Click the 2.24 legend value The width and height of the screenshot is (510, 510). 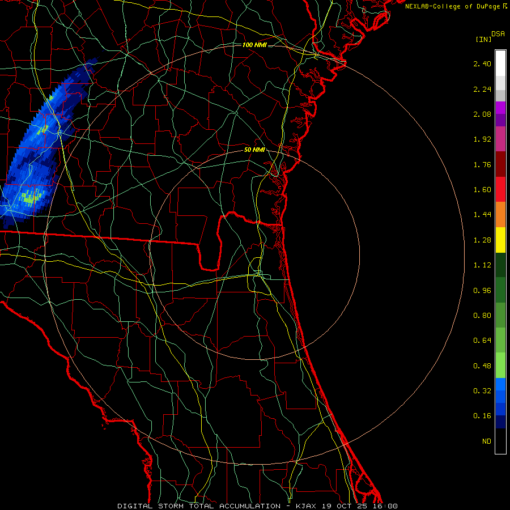coord(482,89)
